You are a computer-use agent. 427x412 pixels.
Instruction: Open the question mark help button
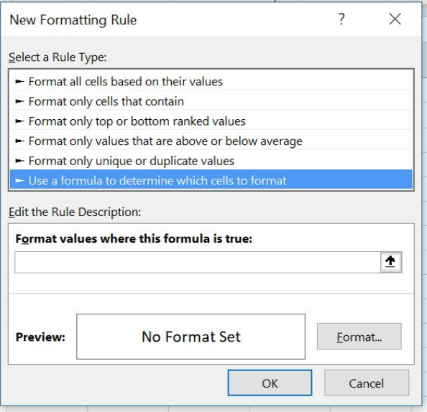[341, 19]
